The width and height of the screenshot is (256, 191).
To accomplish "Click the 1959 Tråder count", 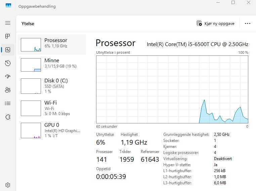I will click(x=127, y=159).
